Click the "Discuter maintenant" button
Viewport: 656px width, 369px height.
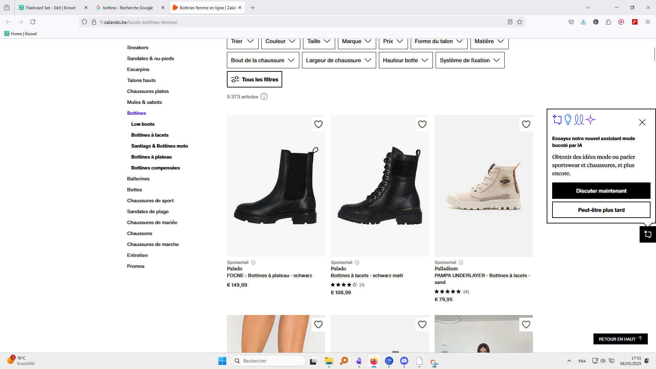pos(601,191)
